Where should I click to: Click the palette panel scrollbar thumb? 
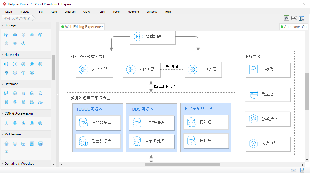pos(54,67)
